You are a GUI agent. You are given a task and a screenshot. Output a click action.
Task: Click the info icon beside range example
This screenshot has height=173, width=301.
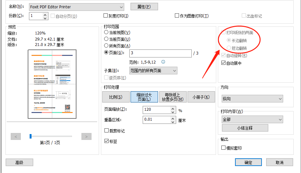(163, 62)
